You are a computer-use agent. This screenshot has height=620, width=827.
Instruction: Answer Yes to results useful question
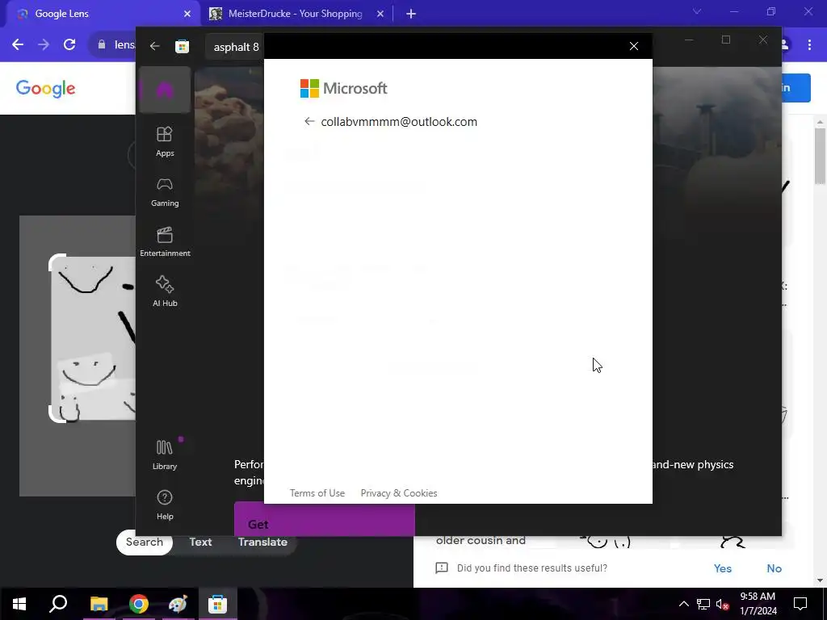point(723,568)
